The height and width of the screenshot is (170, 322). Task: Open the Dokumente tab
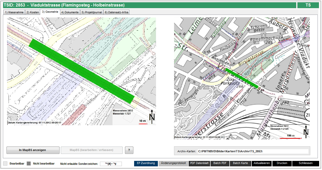pos(70,12)
